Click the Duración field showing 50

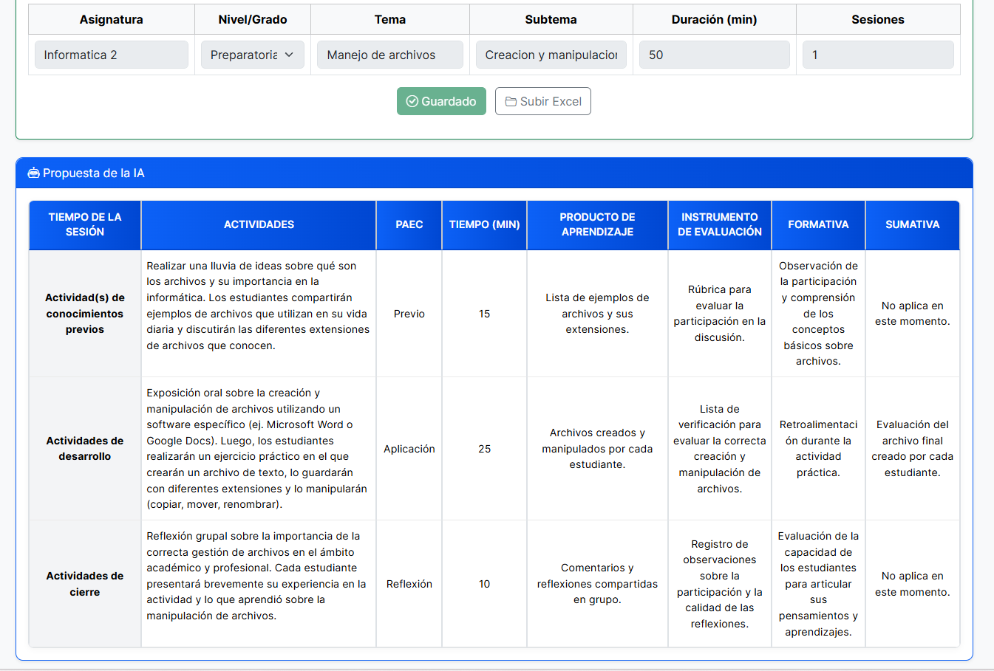714,55
